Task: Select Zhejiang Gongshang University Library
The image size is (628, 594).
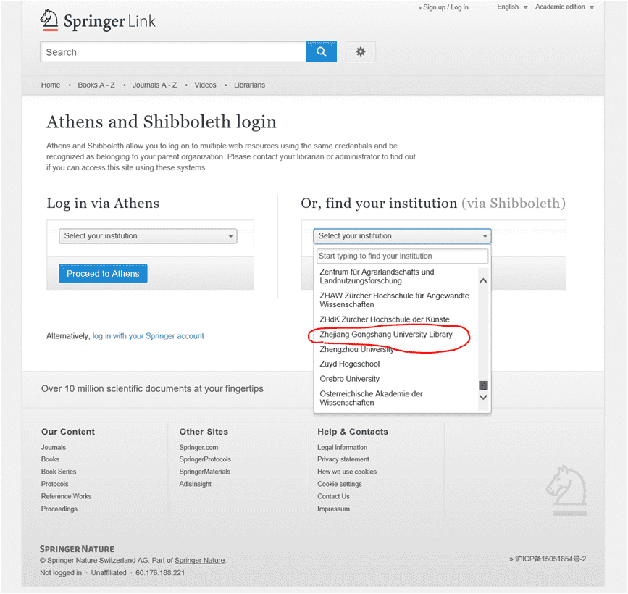Action: [x=386, y=335]
